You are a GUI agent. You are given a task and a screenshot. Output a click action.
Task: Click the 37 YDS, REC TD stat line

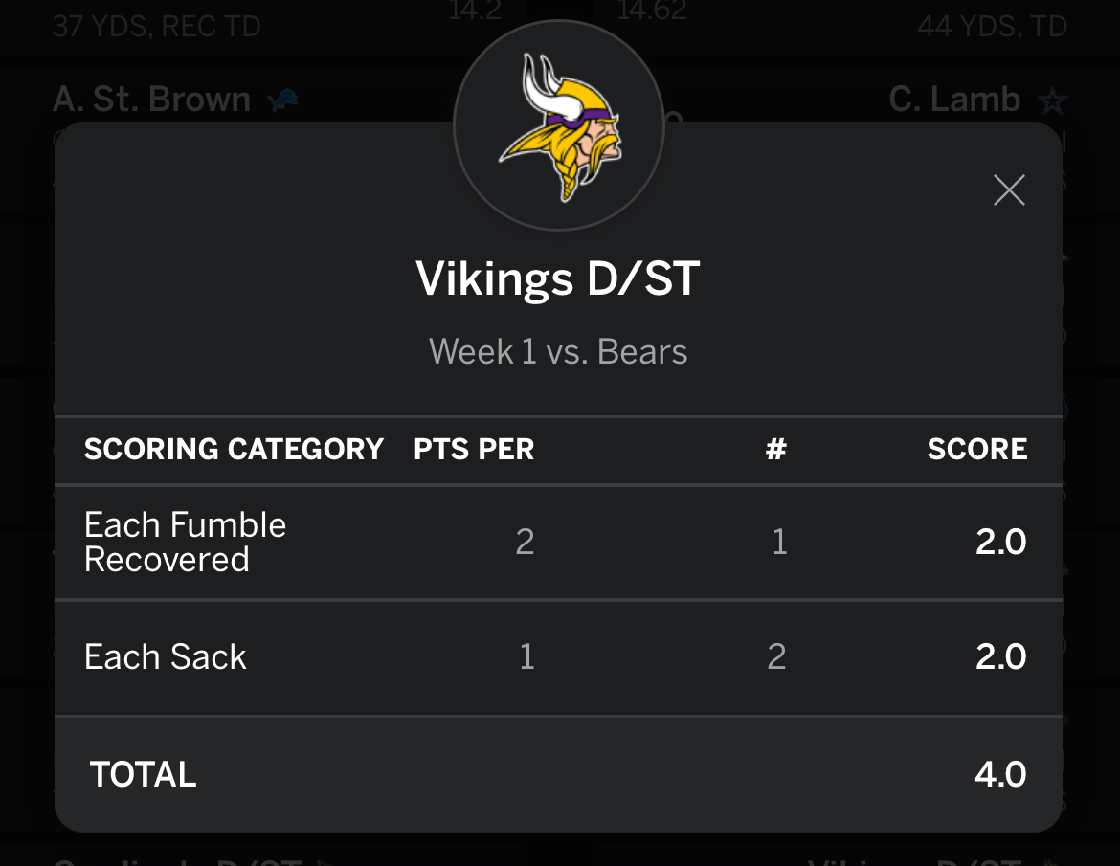[x=156, y=26]
